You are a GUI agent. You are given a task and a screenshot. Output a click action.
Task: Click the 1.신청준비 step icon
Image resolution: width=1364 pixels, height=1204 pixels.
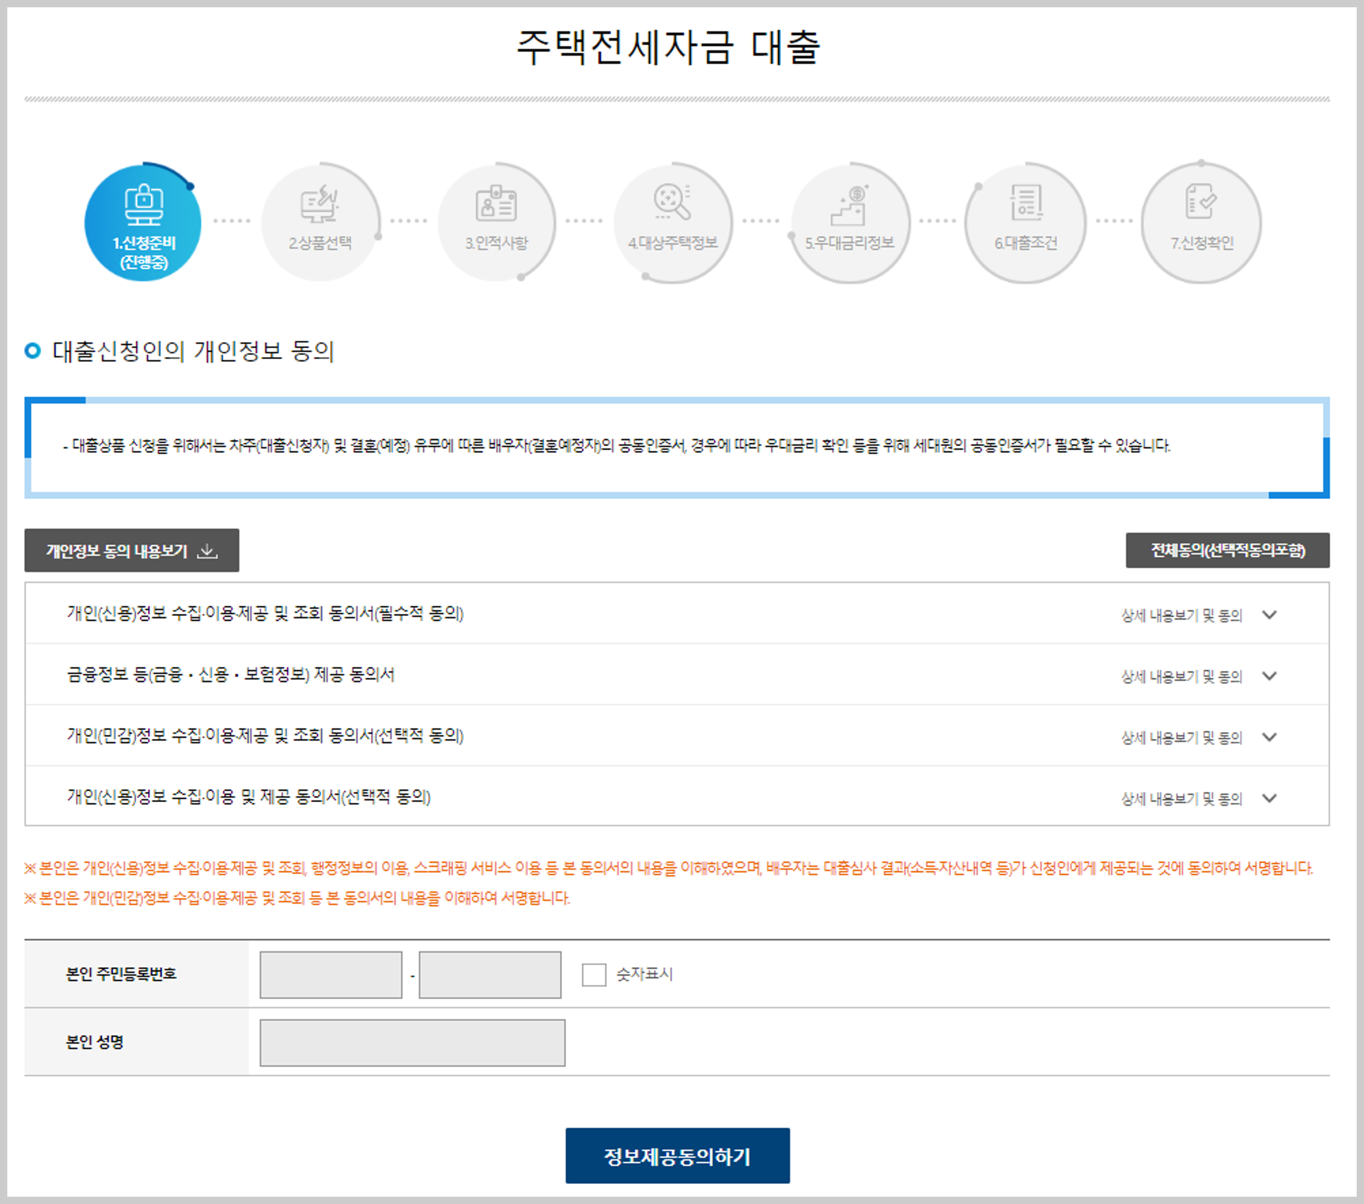(144, 204)
